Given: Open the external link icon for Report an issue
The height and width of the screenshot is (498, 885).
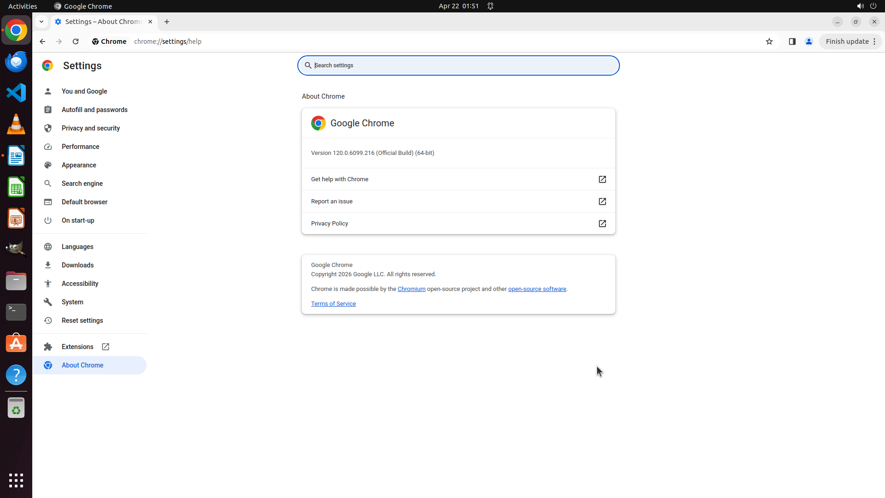Looking at the screenshot, I should 602,202.
